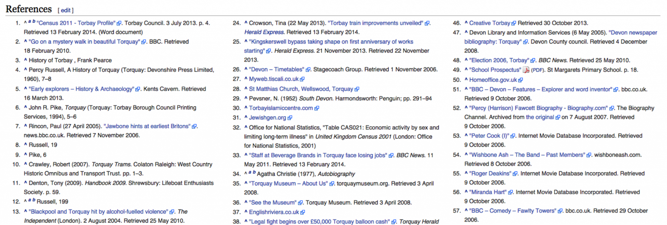Open 'Blackpool and Torquay hit by alcohol-fuelled violence'
Screen dimensions: 667x225
pos(98,212)
